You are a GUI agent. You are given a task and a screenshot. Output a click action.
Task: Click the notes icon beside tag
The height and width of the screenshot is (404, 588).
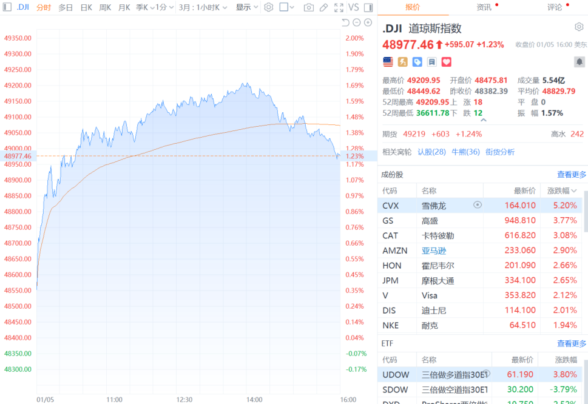point(431,62)
